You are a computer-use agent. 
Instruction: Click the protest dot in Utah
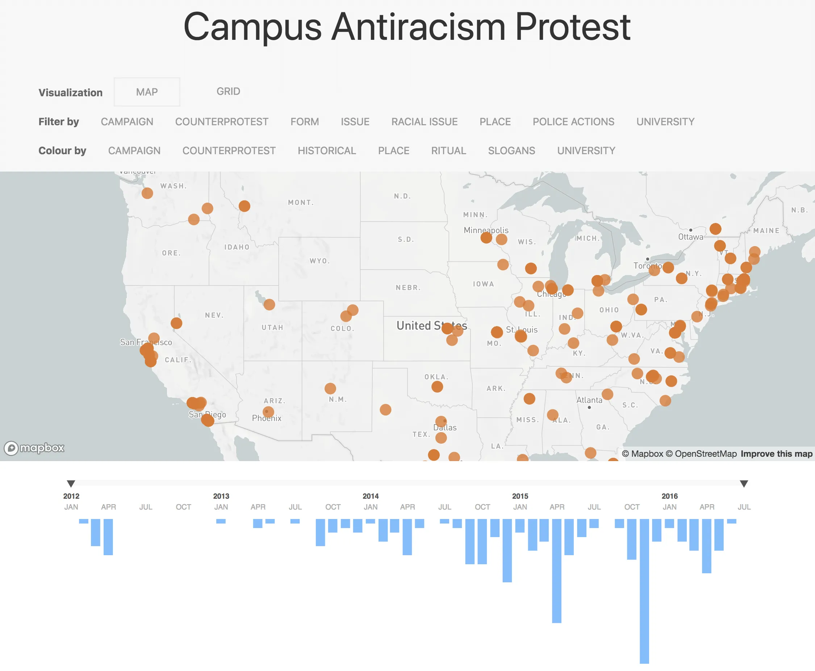[x=269, y=305]
